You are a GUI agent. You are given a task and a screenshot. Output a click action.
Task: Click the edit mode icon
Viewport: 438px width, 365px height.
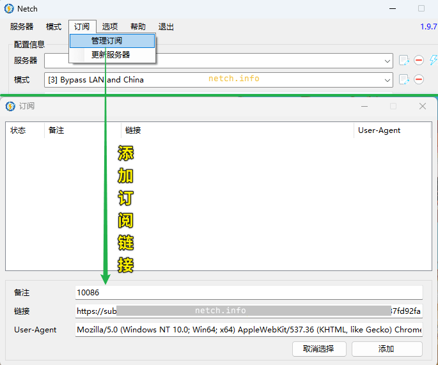click(403, 79)
